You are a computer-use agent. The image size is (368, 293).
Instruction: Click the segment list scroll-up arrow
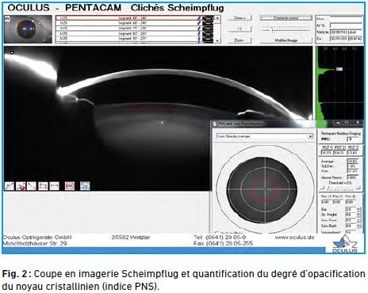coord(217,18)
